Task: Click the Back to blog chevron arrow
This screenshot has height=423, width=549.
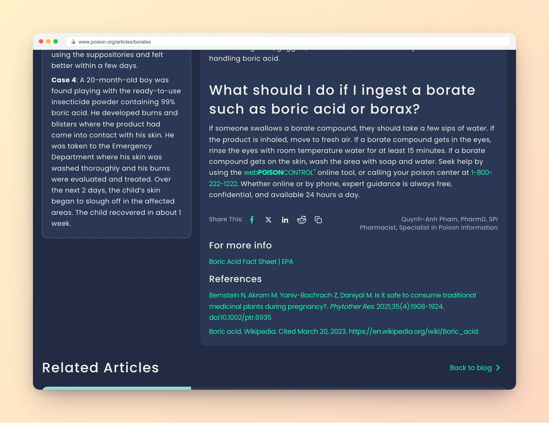Action: coord(498,368)
